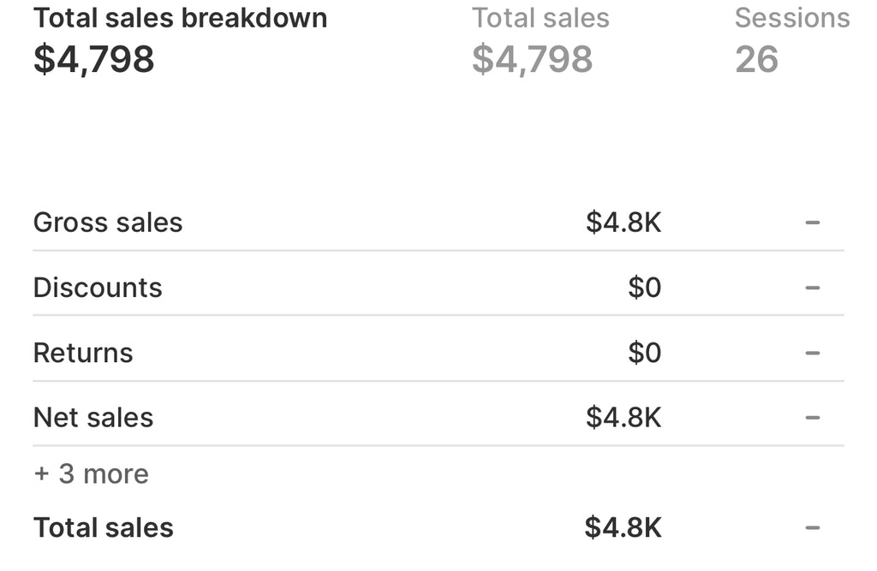
Task: Open the Returns row label
Action: [x=83, y=353]
